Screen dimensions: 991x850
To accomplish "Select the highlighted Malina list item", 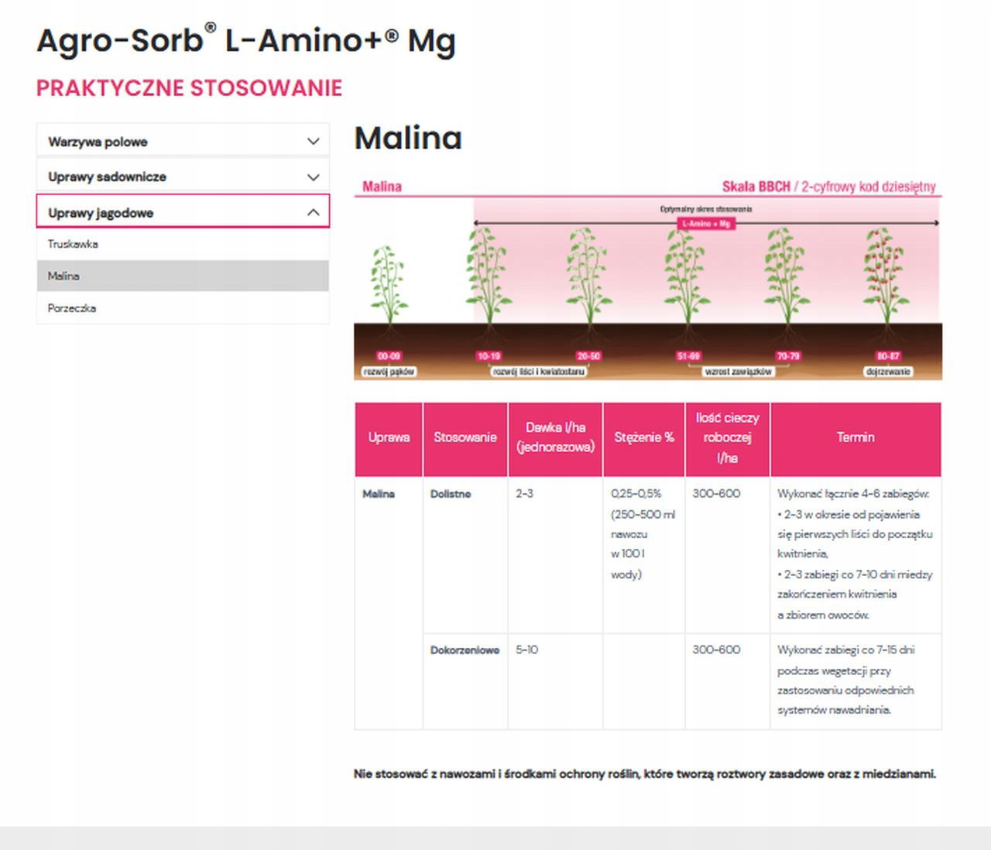I will 63,276.
